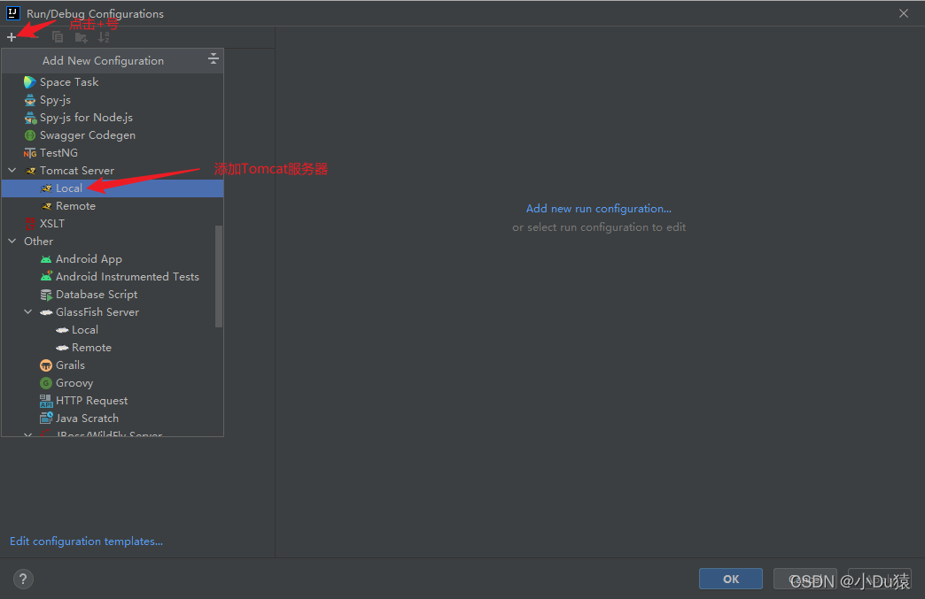Click the XSLT icon
Screen dimensions: 925x599
(x=30, y=223)
